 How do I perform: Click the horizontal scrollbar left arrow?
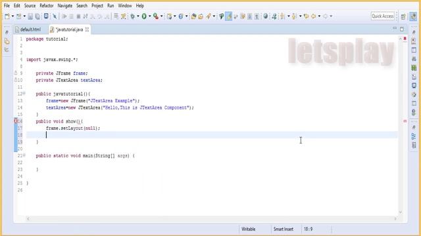(x=28, y=218)
